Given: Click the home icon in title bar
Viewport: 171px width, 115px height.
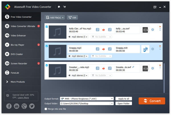Looking at the screenshot, I should coord(59,7).
